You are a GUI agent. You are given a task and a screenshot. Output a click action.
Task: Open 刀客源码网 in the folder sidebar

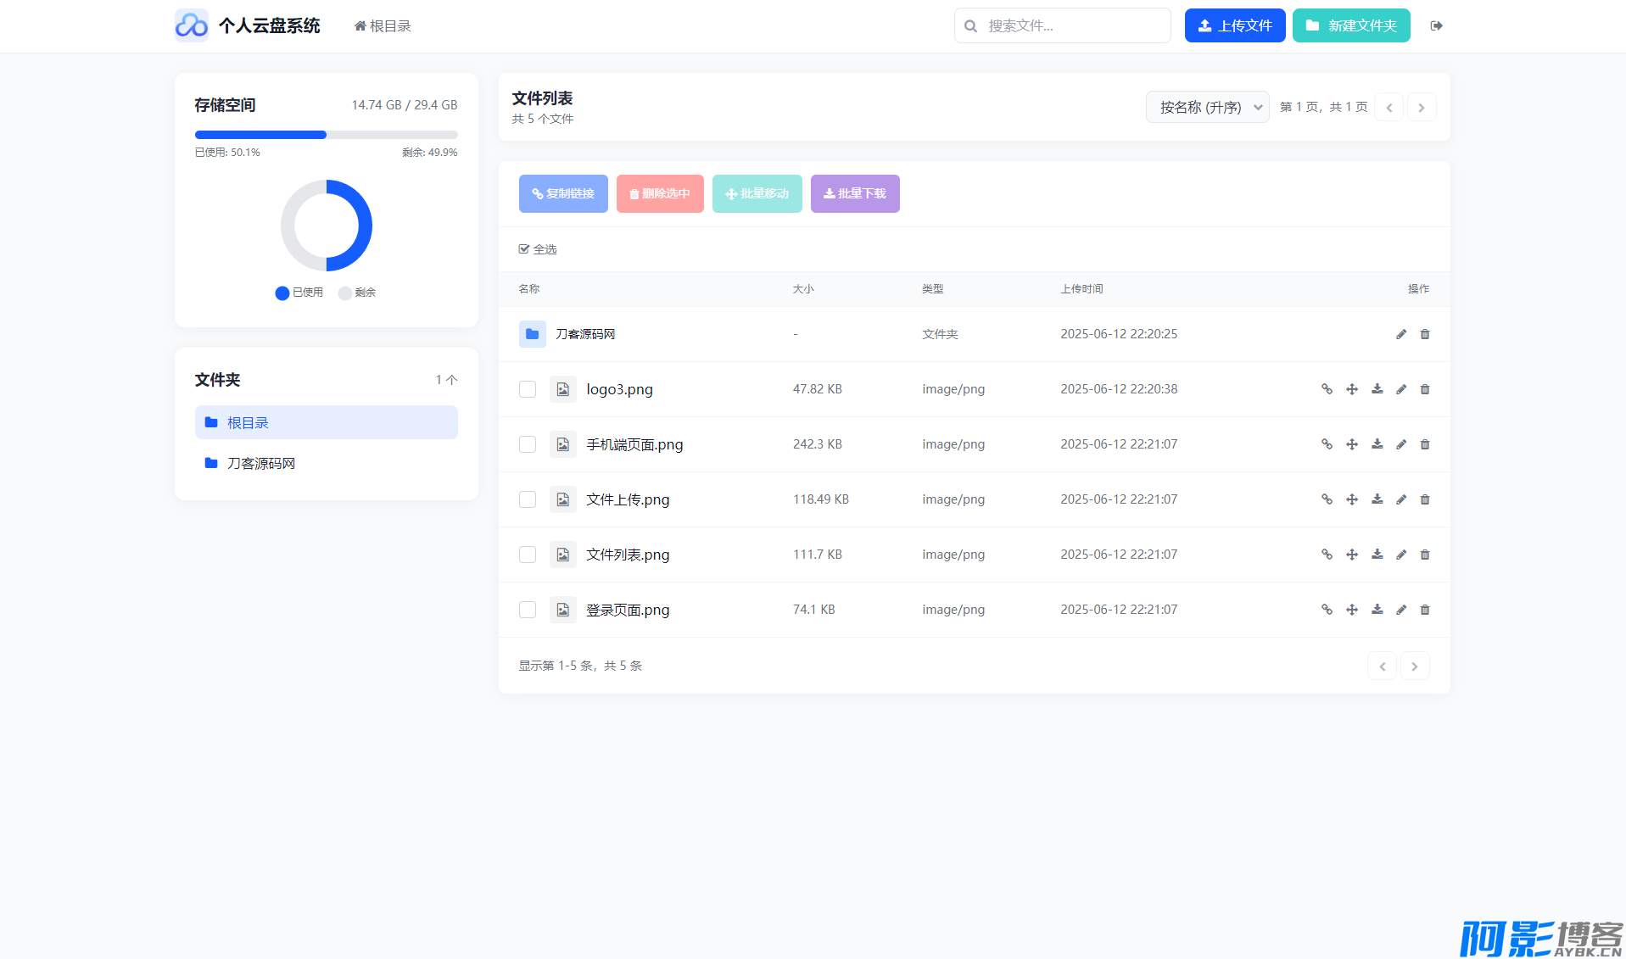(x=260, y=463)
